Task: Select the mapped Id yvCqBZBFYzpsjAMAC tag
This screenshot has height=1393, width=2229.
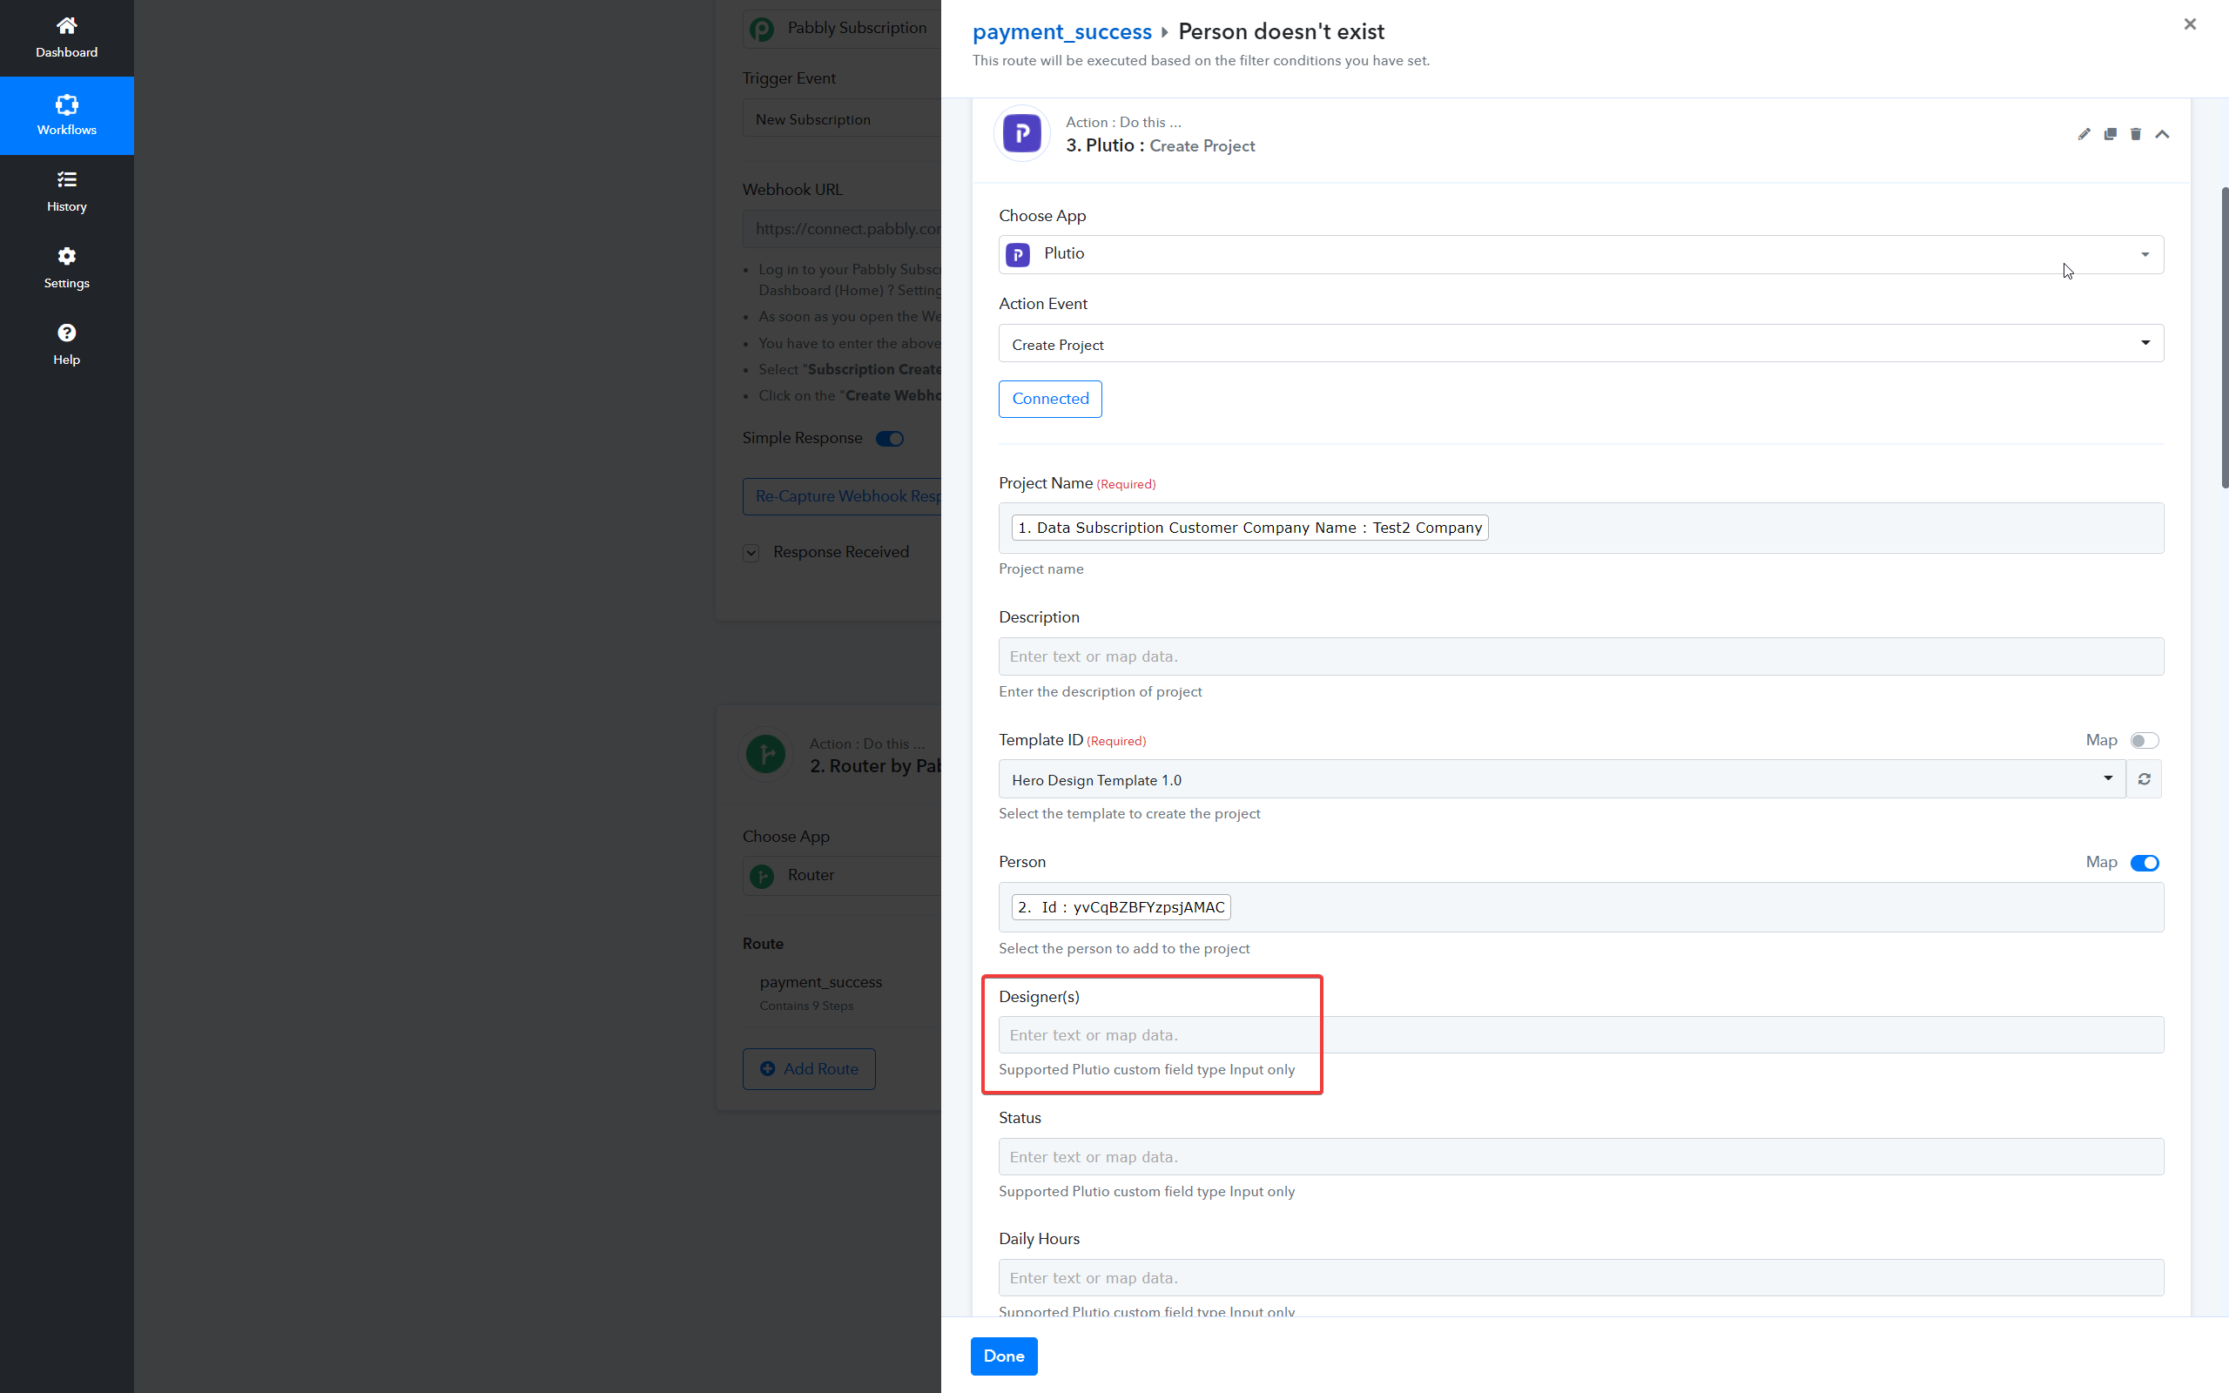Action: click(x=1121, y=907)
